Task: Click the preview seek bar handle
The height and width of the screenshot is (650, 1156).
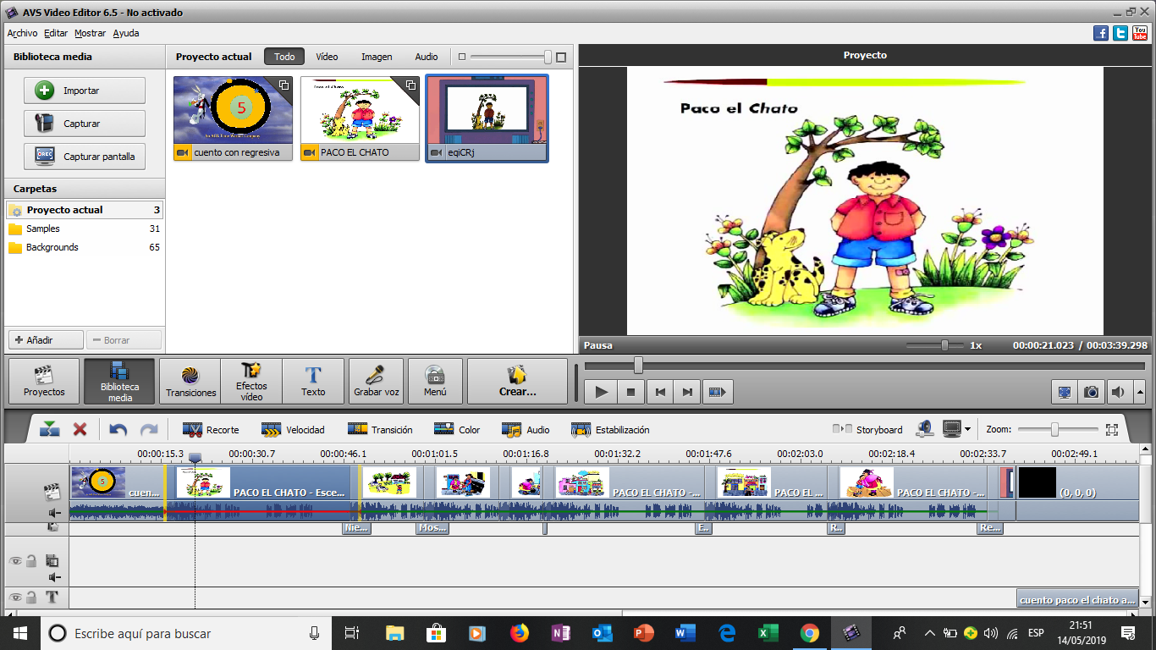Action: 638,365
